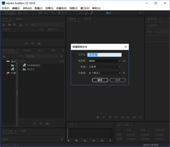Image resolution: width=170 pixels, height=147 pixels.
Task: Expand the OS (C:) drive in media browser
Action: coord(20,69)
